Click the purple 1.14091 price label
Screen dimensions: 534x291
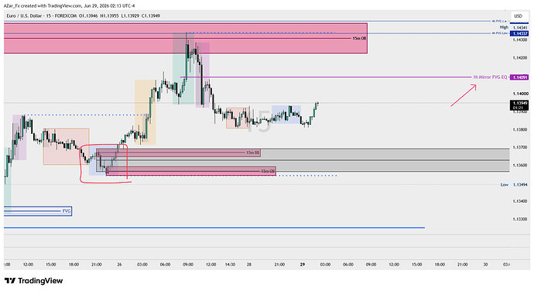click(x=519, y=77)
